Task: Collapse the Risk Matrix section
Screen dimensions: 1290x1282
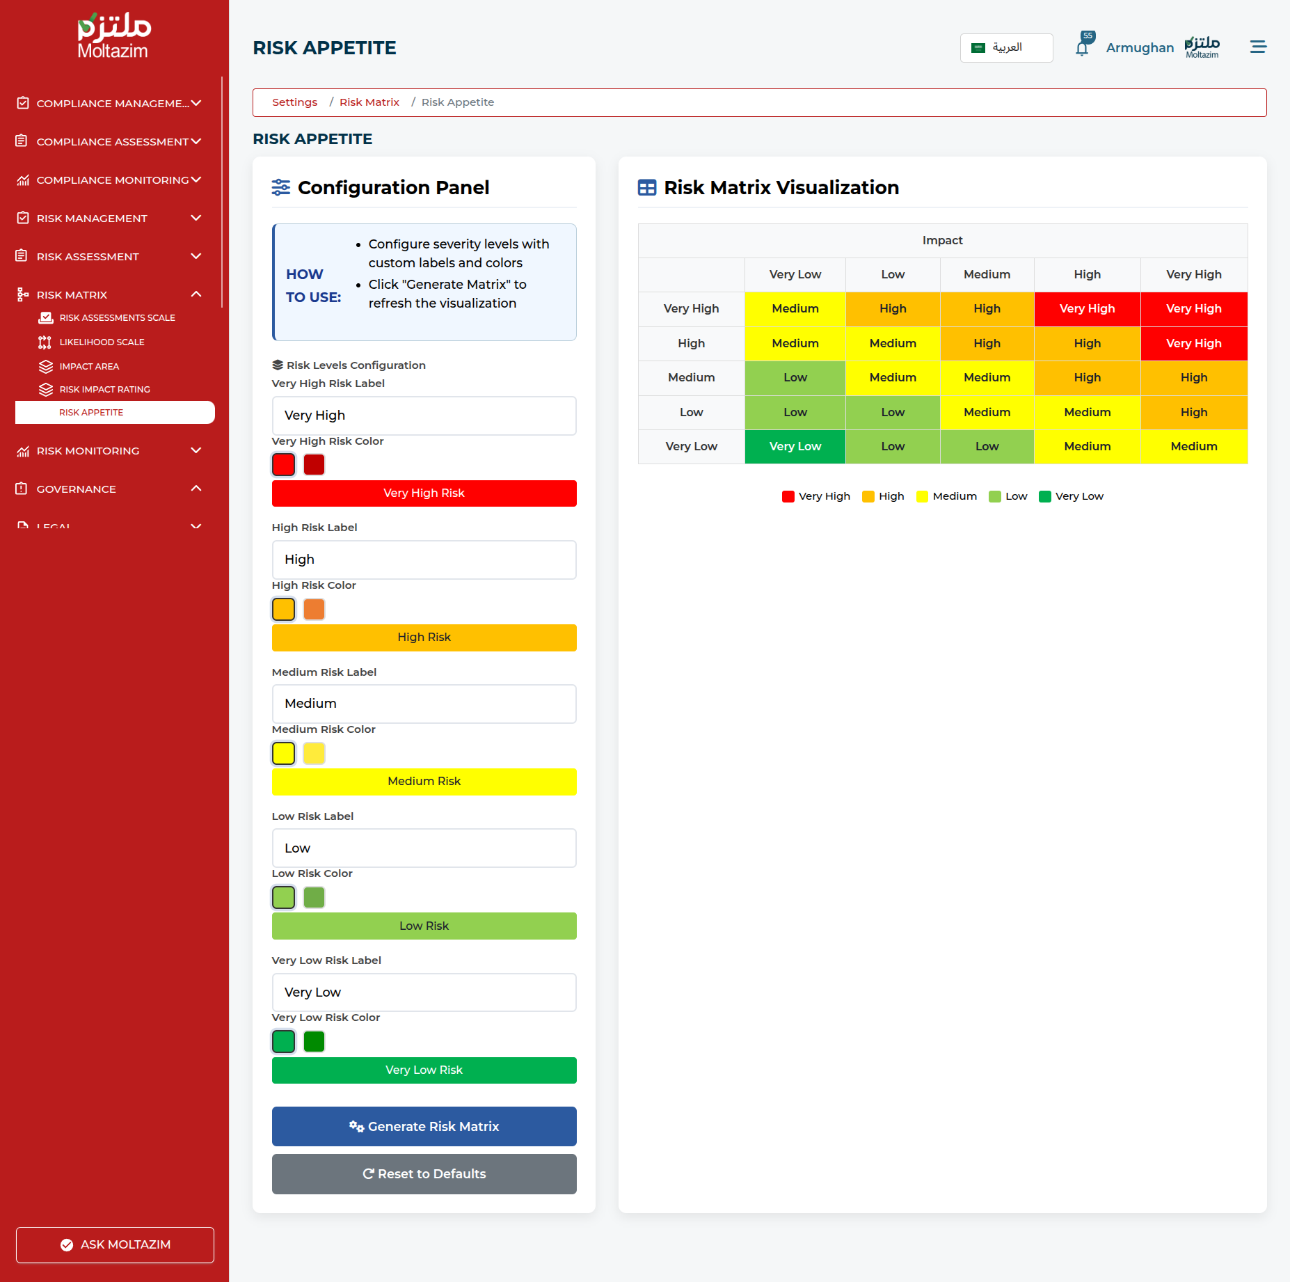Action: pos(196,294)
